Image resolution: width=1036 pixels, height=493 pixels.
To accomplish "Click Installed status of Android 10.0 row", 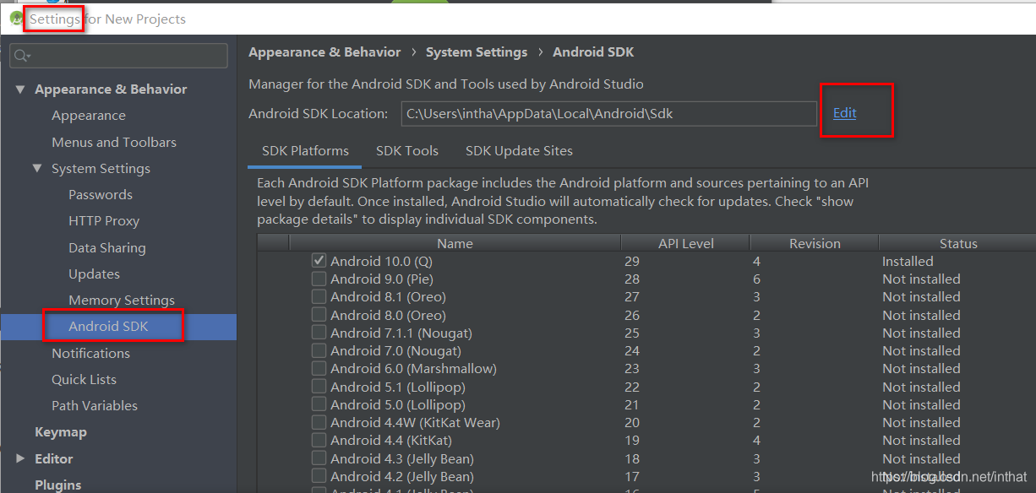I will [908, 262].
